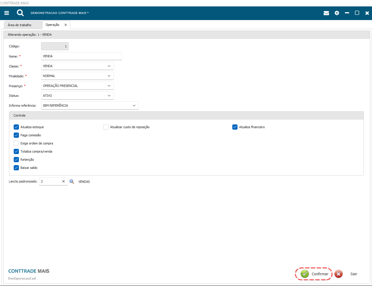Switch to Área de trabalho tab

20,25
